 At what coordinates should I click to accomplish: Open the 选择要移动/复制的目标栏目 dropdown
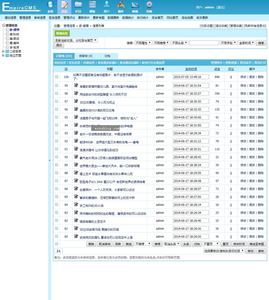tap(224, 251)
